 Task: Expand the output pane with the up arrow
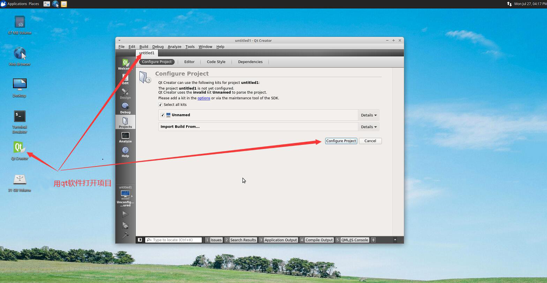tap(395, 240)
